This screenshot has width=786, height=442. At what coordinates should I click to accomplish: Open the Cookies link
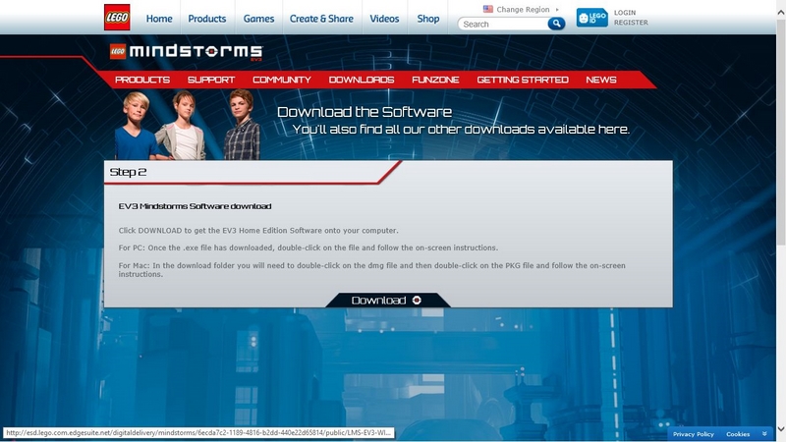pos(738,434)
